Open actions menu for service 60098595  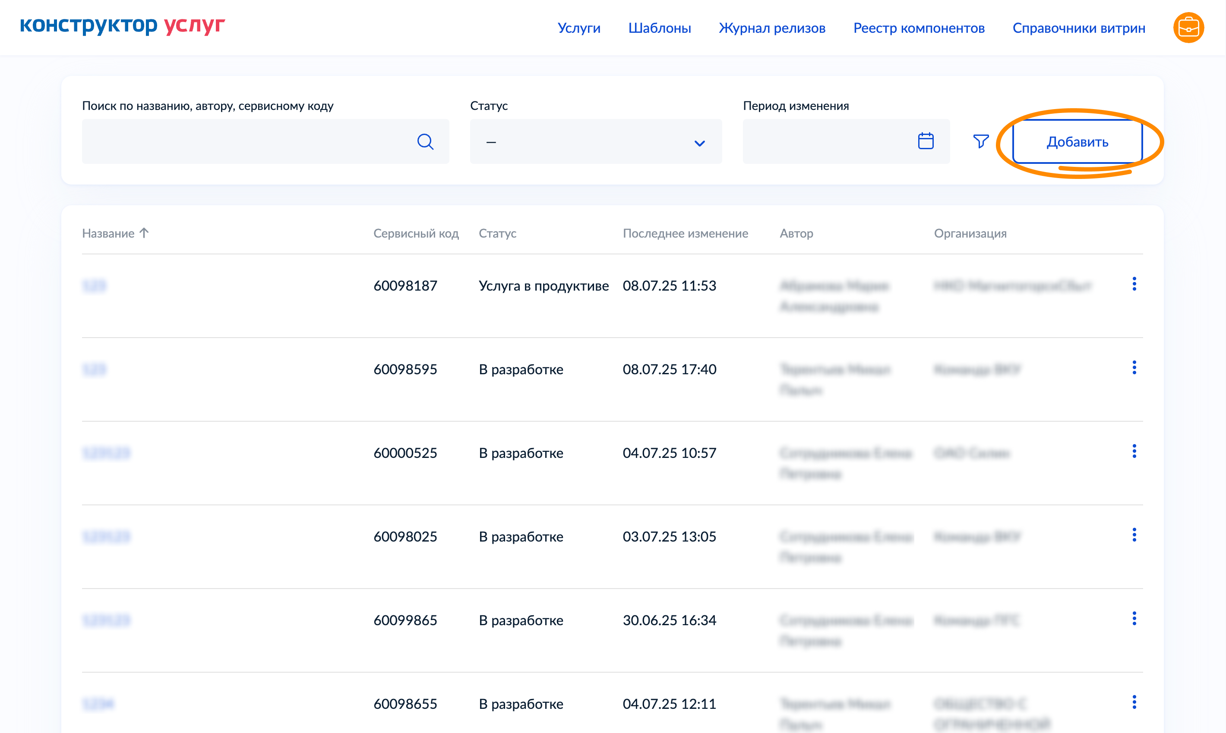click(1134, 367)
